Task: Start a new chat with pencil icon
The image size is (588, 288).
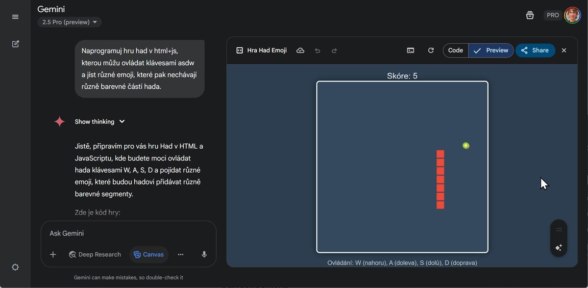Action: [x=15, y=44]
